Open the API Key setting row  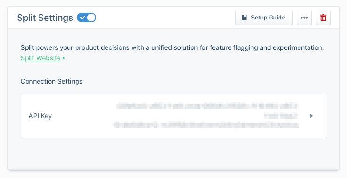click(x=174, y=116)
